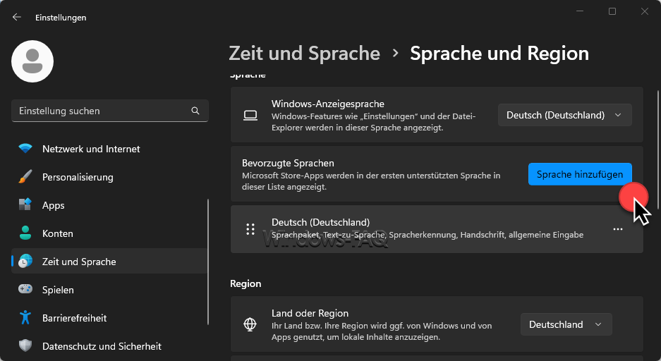Click the main content vertical scrollbar
The width and height of the screenshot is (661, 361).
click(658, 149)
